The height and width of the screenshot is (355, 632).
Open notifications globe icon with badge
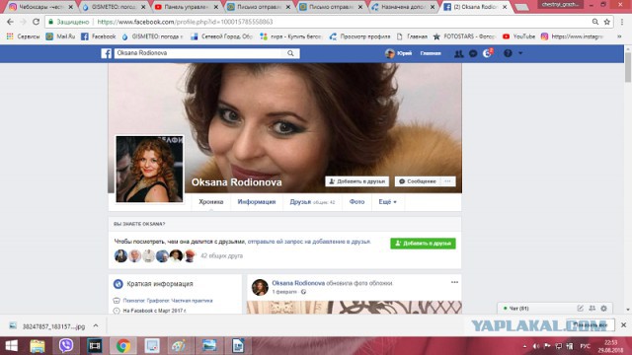coord(487,53)
